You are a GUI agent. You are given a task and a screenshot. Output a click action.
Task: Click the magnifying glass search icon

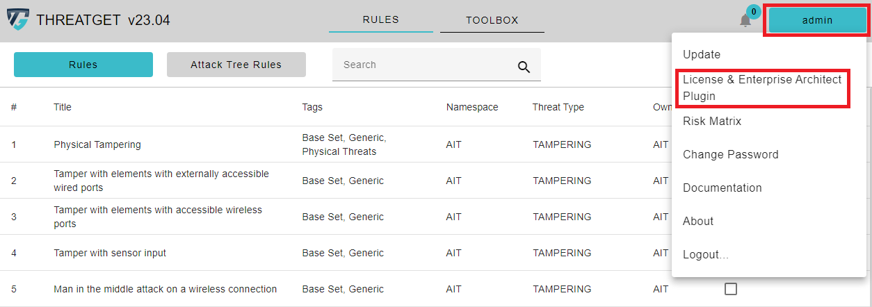click(524, 67)
